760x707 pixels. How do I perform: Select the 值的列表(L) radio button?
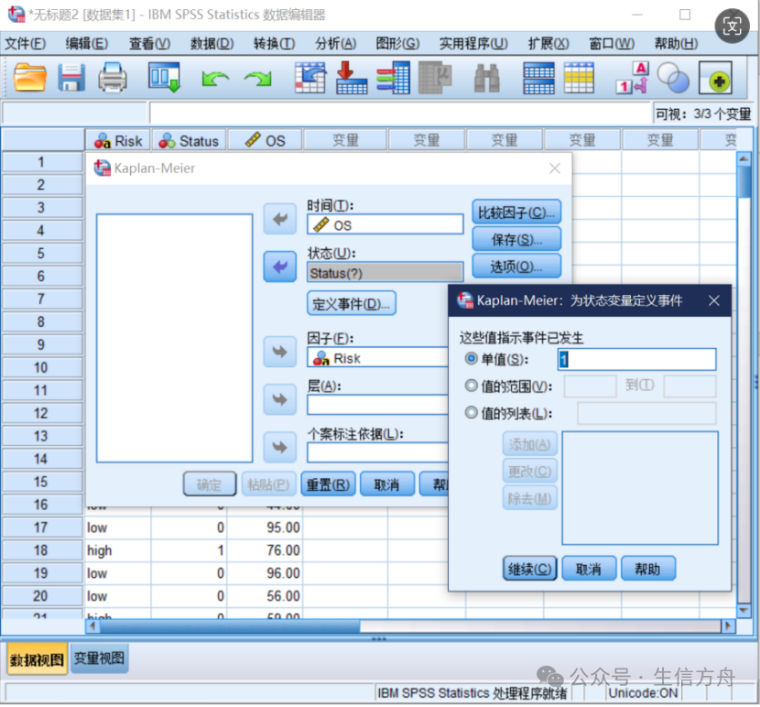click(x=472, y=413)
